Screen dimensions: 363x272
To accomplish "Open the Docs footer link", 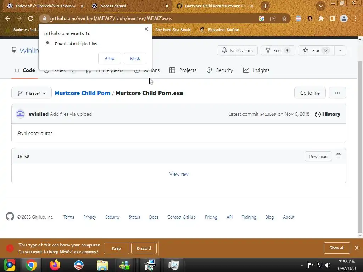I will 154,217.
